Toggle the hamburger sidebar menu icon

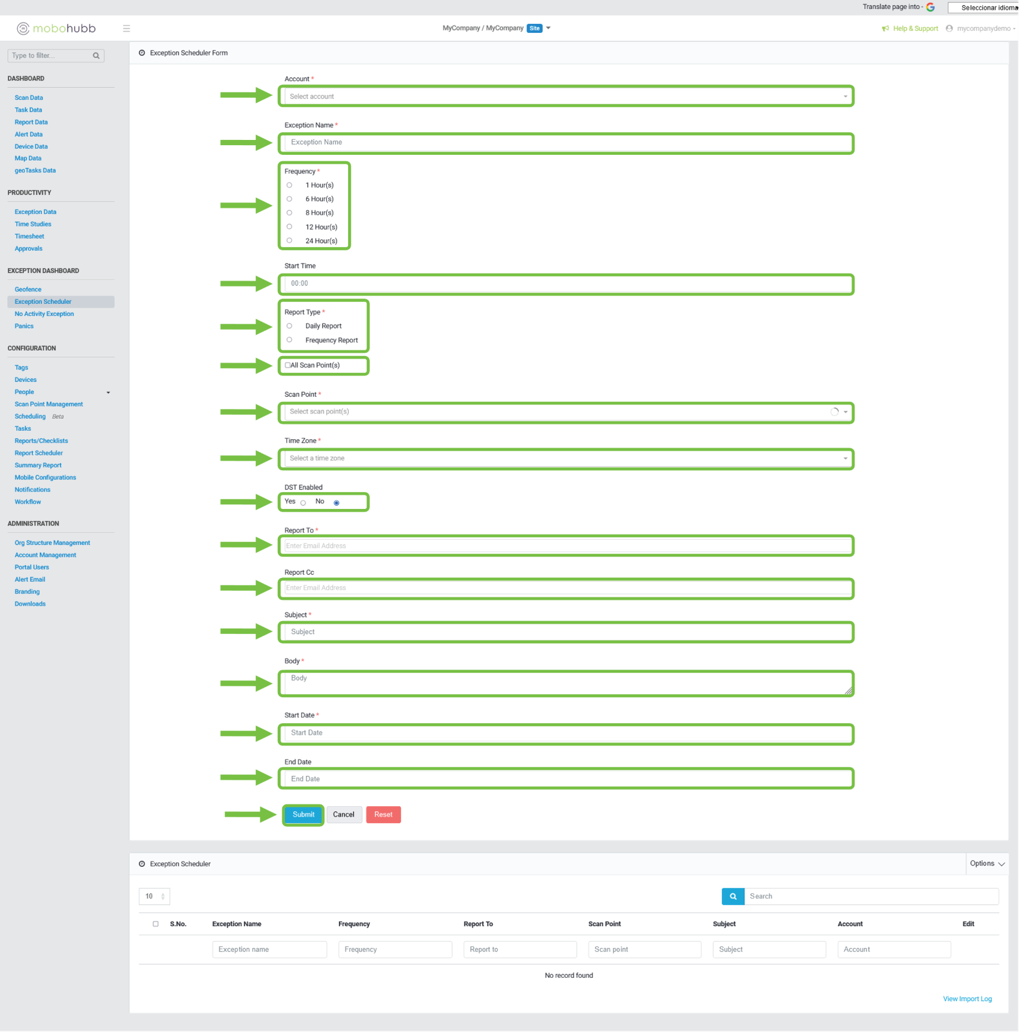pyautogui.click(x=126, y=28)
